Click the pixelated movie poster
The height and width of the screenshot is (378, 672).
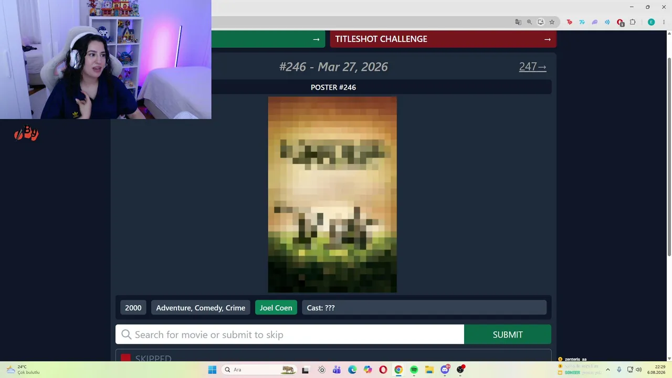pos(332,194)
